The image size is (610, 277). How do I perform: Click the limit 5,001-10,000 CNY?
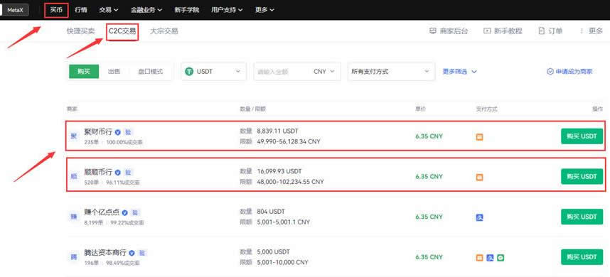[x=282, y=262]
